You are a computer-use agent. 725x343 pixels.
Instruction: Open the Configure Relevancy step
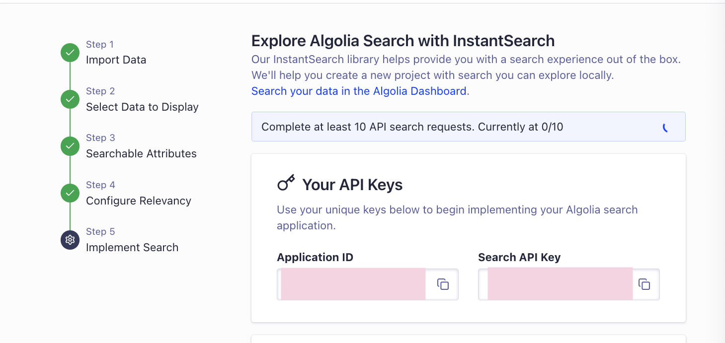pyautogui.click(x=139, y=201)
